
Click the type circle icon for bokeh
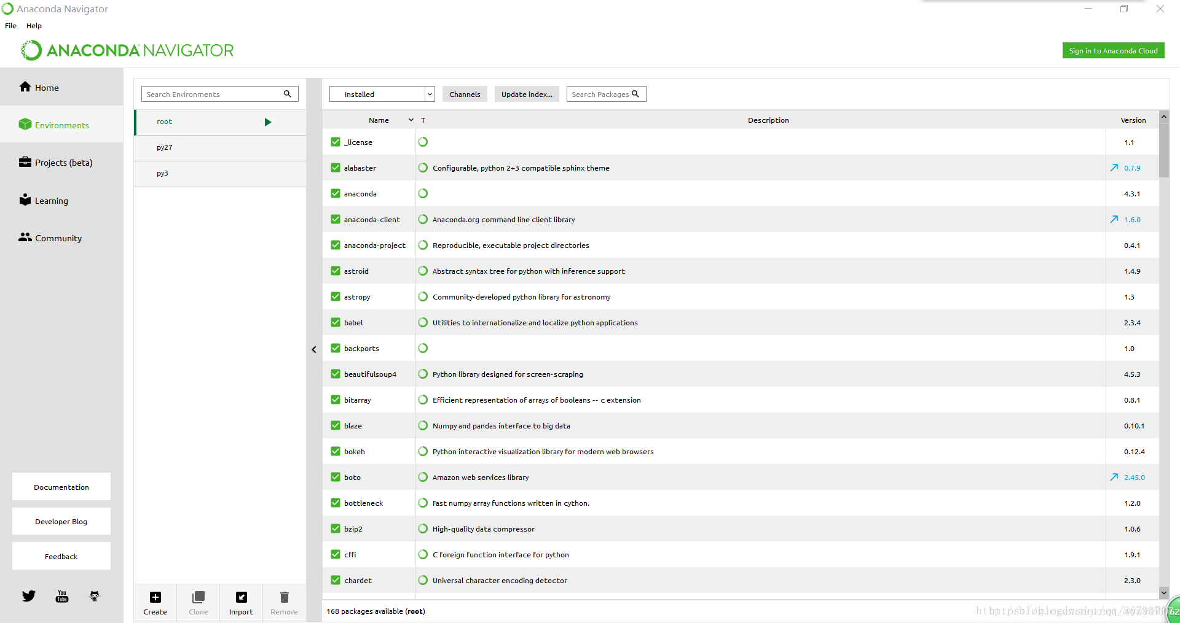[x=423, y=451]
